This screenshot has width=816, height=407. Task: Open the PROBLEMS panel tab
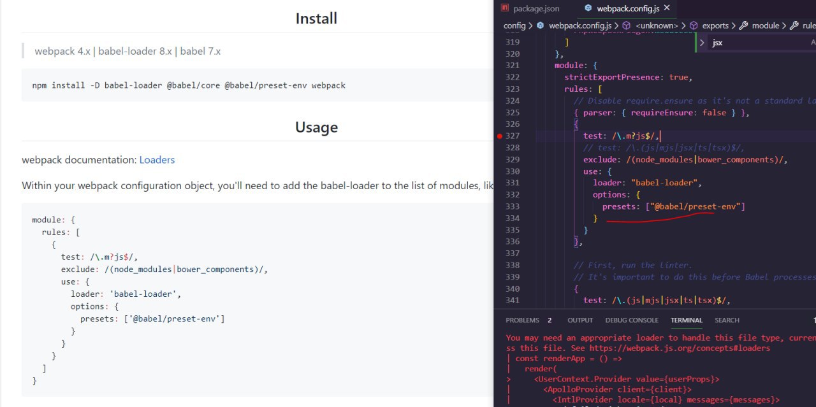(x=522, y=320)
